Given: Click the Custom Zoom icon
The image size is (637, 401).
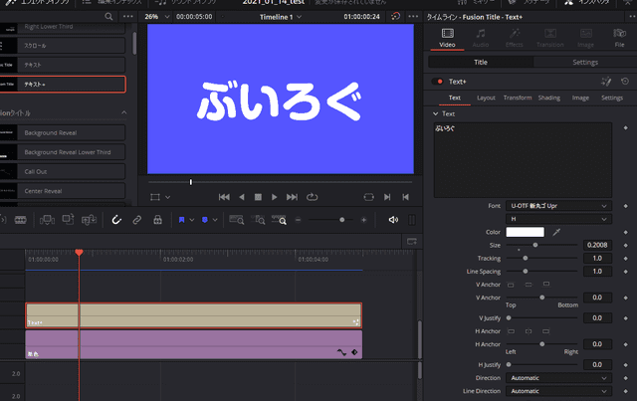Looking at the screenshot, I should tap(279, 220).
